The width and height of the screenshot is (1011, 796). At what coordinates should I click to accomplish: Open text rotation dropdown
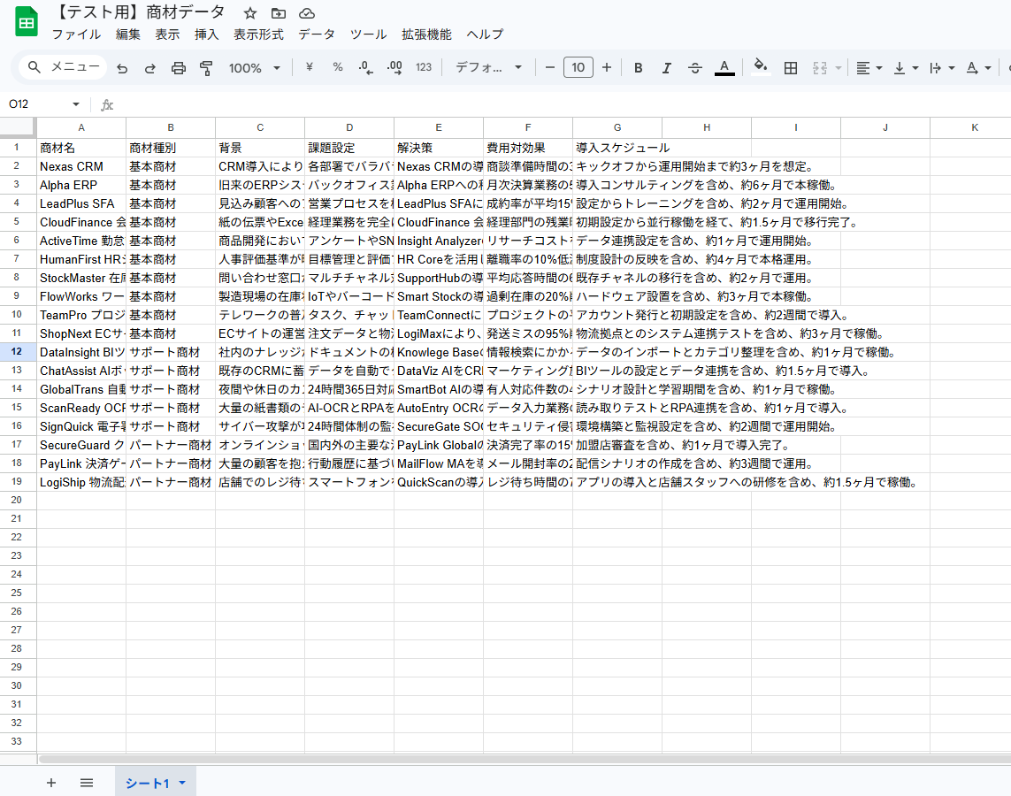point(978,68)
